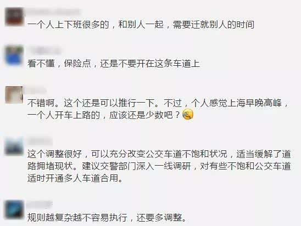301x226 pixels.
Task: View the beige avatar of the third commenter
Action: click(x=14, y=95)
